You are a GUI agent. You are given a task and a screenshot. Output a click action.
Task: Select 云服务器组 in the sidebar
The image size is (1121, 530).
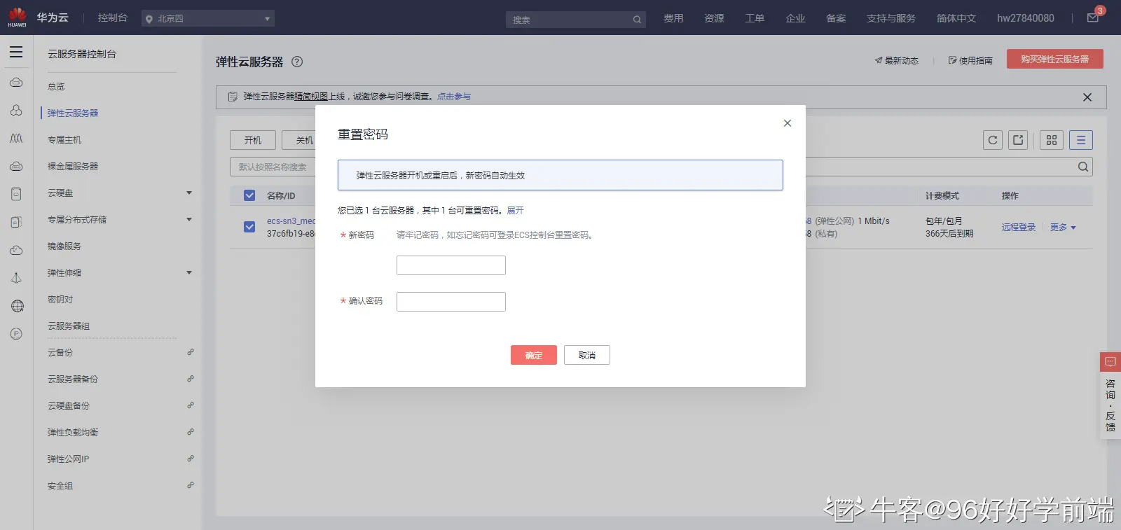click(x=69, y=326)
